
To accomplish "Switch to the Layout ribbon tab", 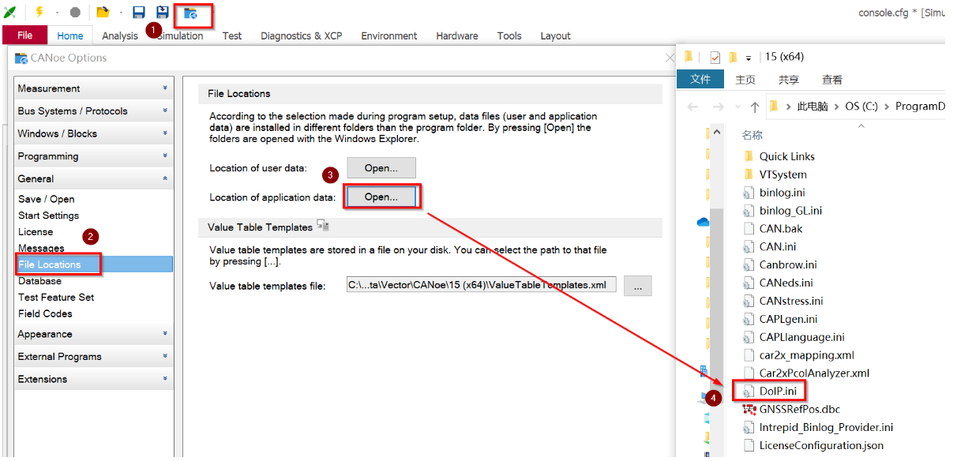I will coord(556,36).
